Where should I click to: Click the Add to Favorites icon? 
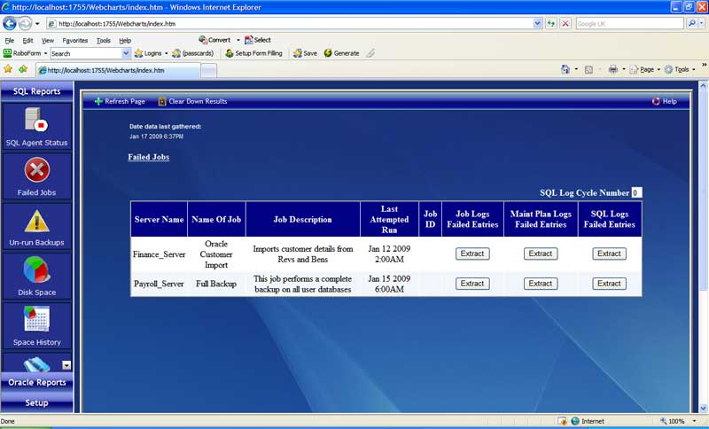23,69
